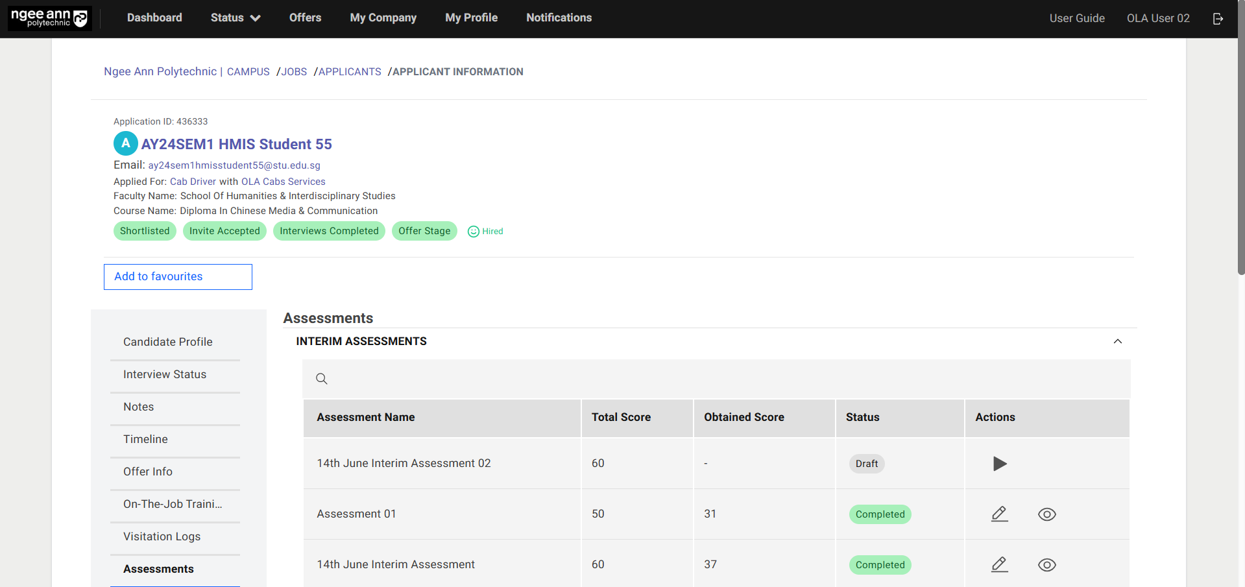View Assessment 01 details via eye icon
The height and width of the screenshot is (587, 1245).
(x=1046, y=514)
